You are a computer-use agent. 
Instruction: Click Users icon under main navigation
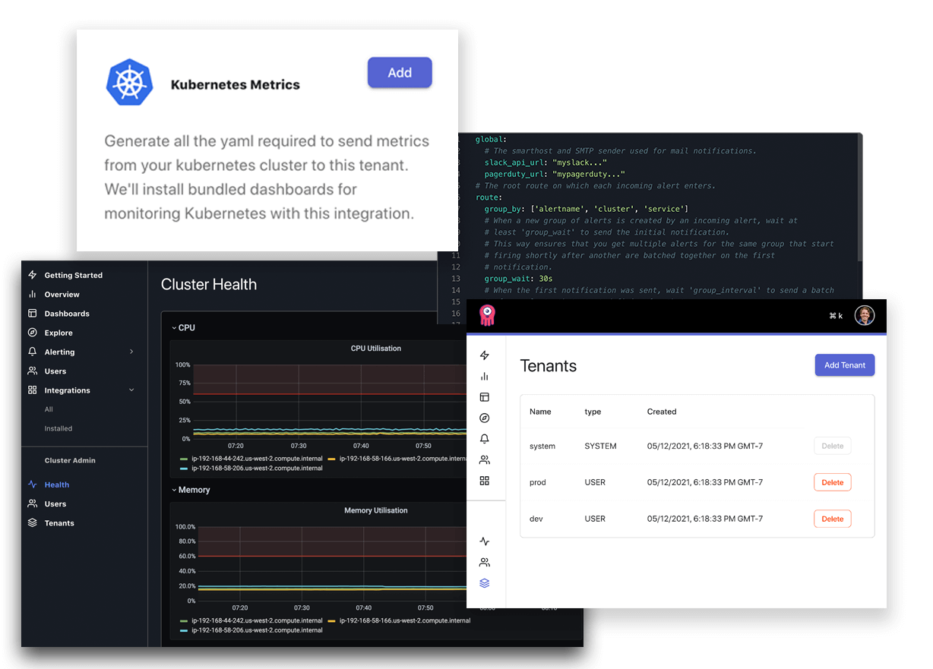coord(32,371)
